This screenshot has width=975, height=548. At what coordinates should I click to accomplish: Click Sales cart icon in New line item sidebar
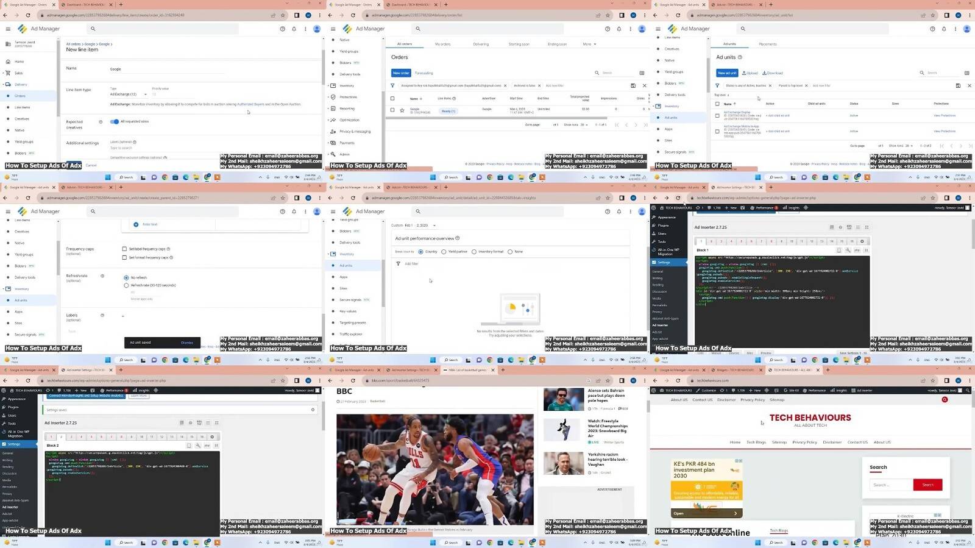click(8, 73)
